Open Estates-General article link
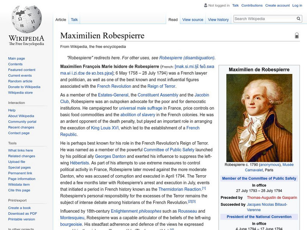 [x=113, y=95]
